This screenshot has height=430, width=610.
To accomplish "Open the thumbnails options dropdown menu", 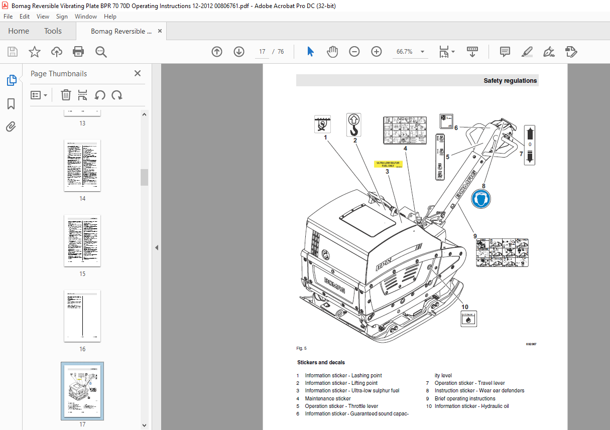I will 39,95.
